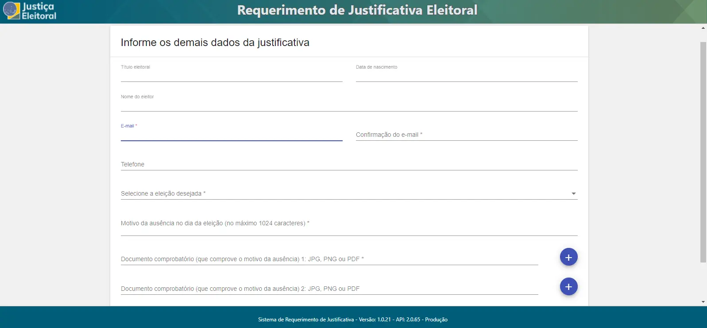Click the footer version text 'Versão: 1.0.21'

pos(375,320)
